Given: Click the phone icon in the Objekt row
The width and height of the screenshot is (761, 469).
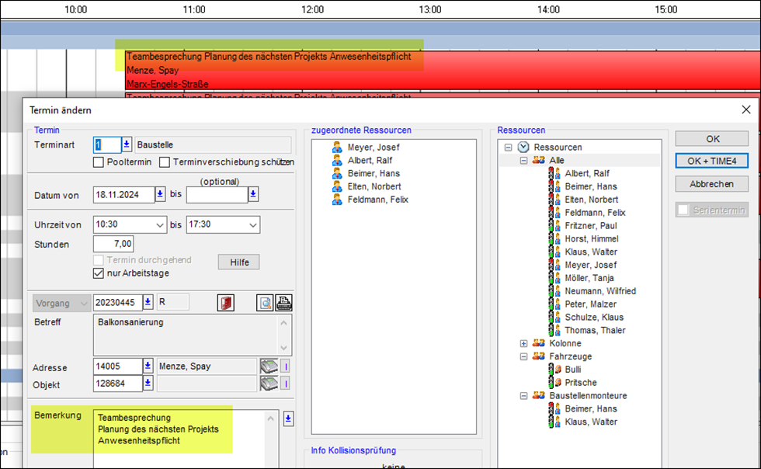Looking at the screenshot, I should [x=269, y=384].
